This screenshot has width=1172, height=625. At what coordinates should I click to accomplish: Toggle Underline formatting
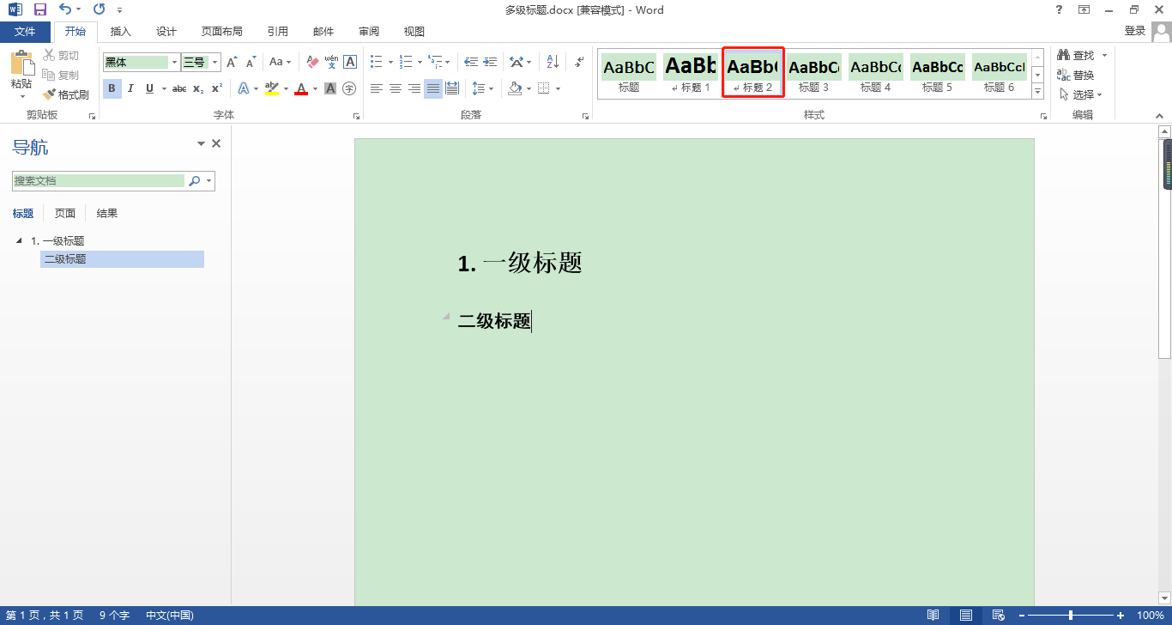(149, 88)
